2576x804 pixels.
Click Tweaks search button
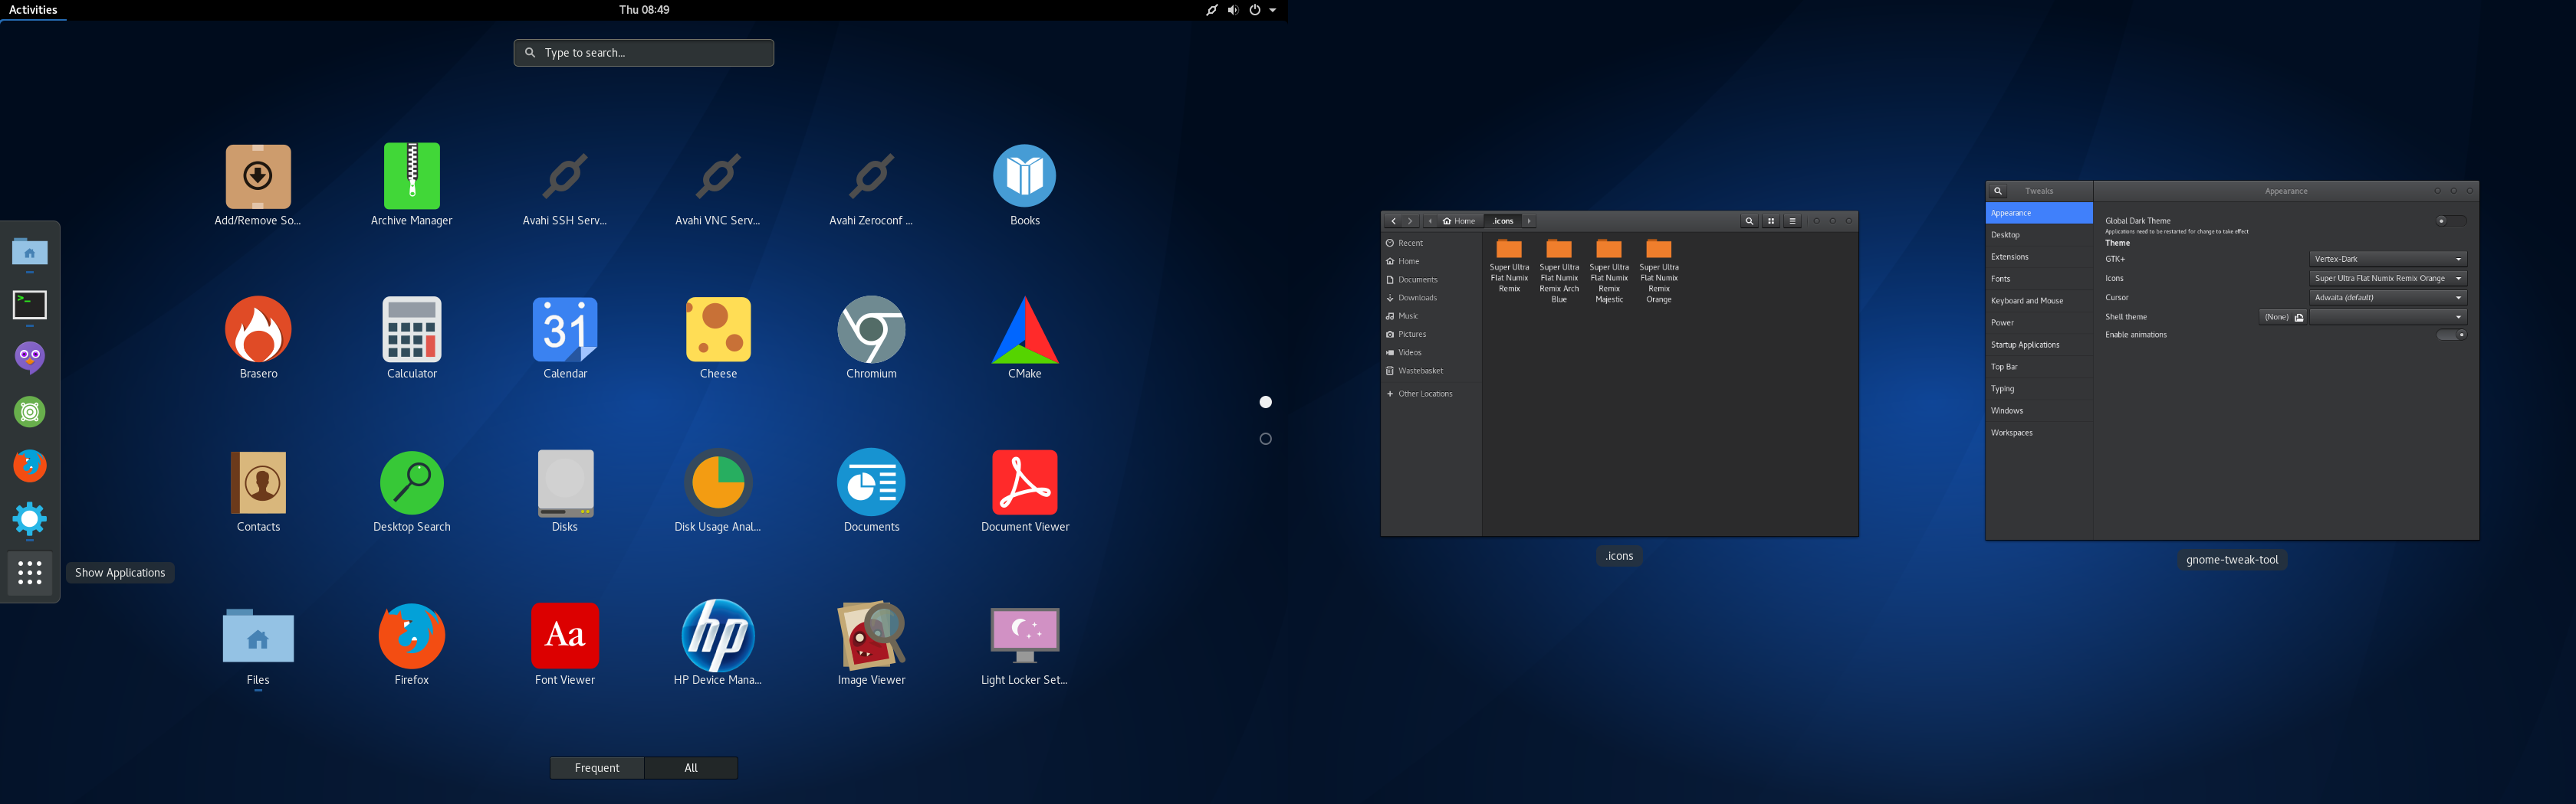click(x=1998, y=191)
